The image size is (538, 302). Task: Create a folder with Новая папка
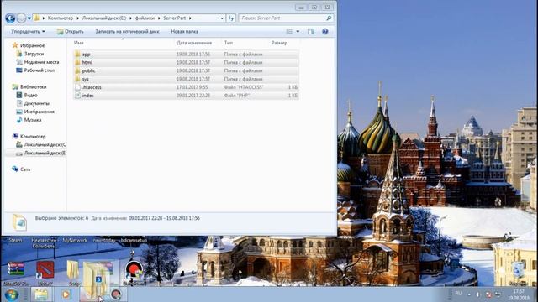point(185,32)
